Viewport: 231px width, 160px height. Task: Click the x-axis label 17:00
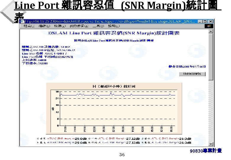click(x=162, y=129)
